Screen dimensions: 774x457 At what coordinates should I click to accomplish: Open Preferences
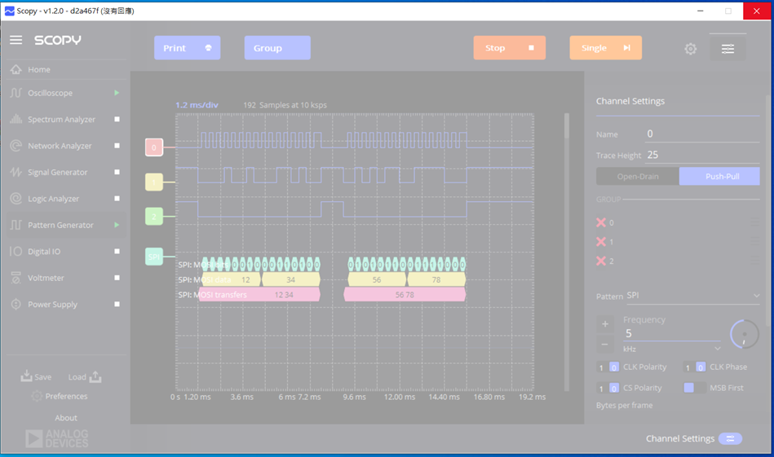(60, 397)
